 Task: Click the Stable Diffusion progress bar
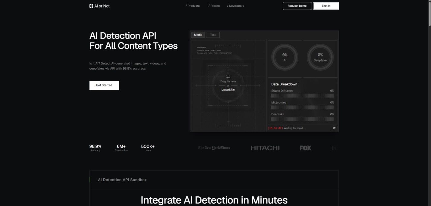[x=302, y=95]
